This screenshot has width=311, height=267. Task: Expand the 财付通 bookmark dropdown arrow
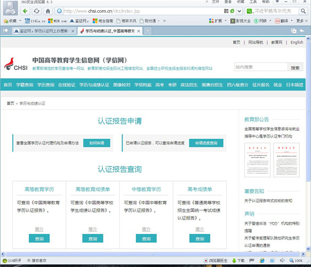point(159,21)
